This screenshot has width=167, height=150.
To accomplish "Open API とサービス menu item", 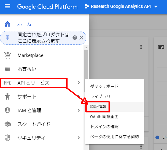I will (33, 83).
